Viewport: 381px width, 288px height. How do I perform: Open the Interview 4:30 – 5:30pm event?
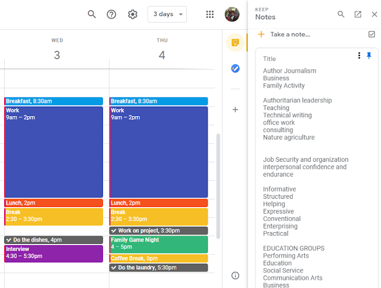tap(54, 253)
